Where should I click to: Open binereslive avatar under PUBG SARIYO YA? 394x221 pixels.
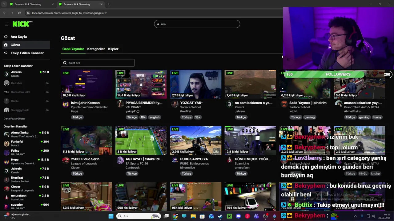(175, 160)
